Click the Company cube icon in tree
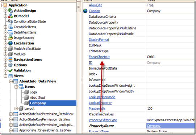 pos(26,103)
